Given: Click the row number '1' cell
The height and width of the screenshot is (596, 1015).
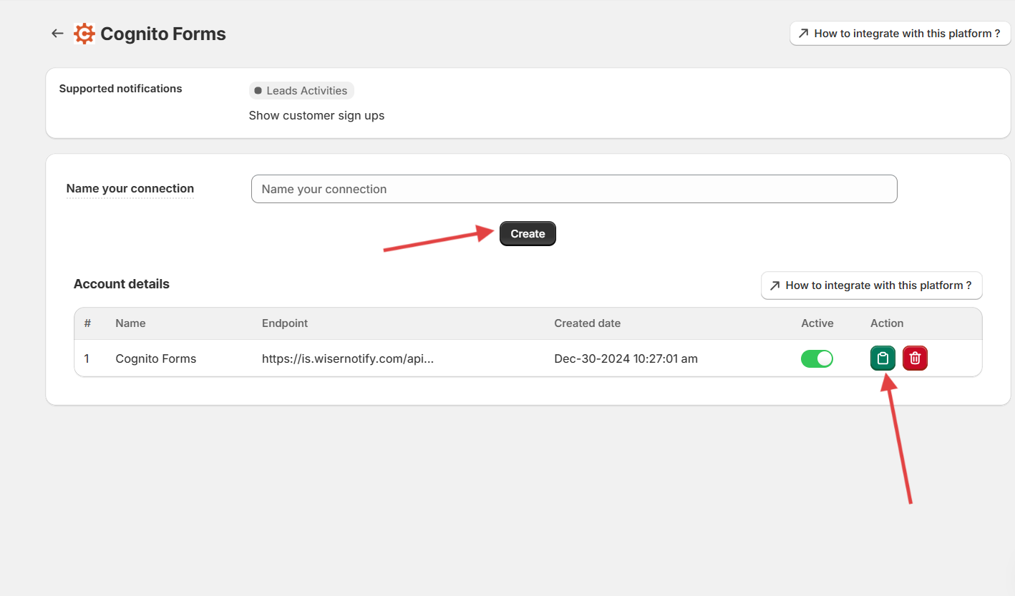Looking at the screenshot, I should point(87,358).
